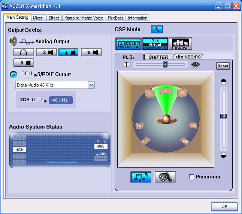
Task: Click the C center speaker in room
Action: [166, 91]
